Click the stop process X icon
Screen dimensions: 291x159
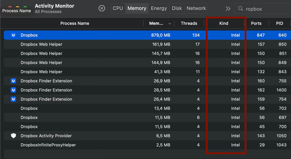tap(102, 8)
